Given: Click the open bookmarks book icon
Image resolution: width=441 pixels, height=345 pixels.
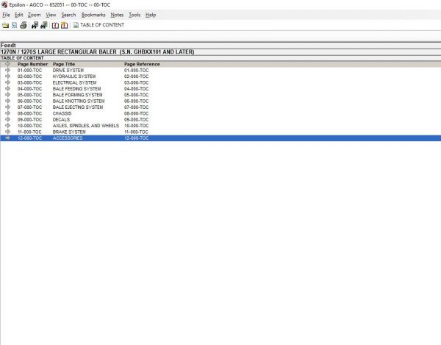Looking at the screenshot, I should tap(55, 25).
